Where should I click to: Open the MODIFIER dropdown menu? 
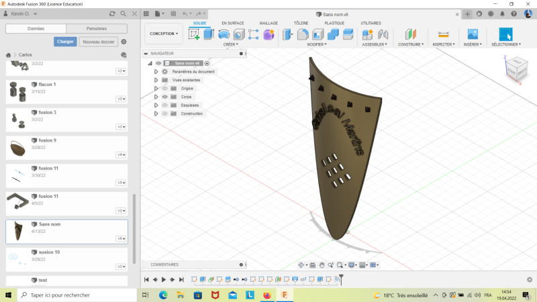click(316, 44)
